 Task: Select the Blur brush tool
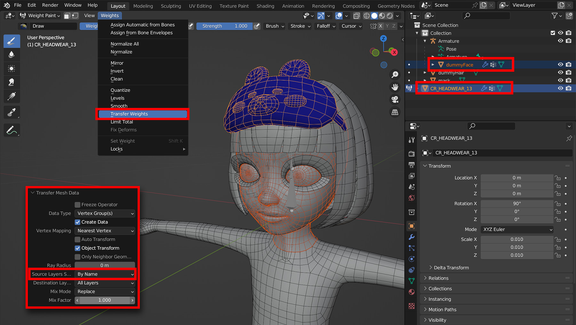click(x=12, y=55)
